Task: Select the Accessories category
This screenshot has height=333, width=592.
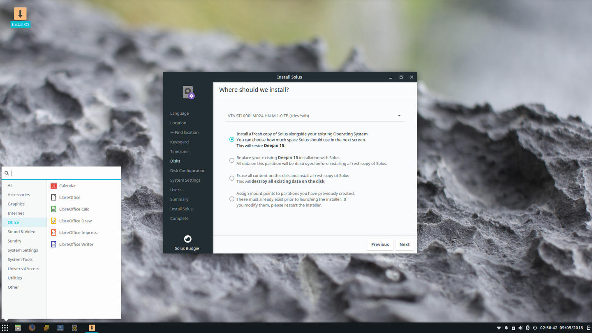Action: (x=24, y=194)
